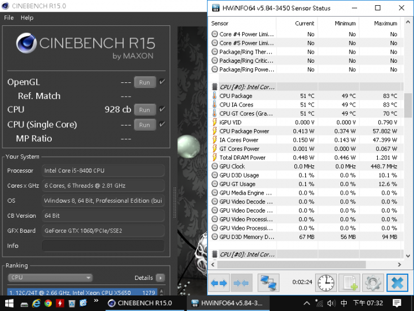The width and height of the screenshot is (414, 311).
Task: Click the taskbar clock showing 07:32
Action: point(368,303)
